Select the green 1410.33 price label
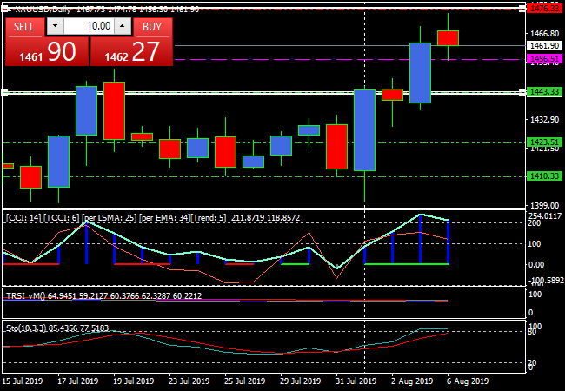The height and width of the screenshot is (391, 565). (544, 176)
